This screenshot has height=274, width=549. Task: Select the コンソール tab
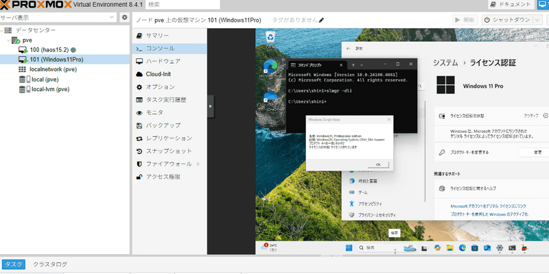[170, 49]
